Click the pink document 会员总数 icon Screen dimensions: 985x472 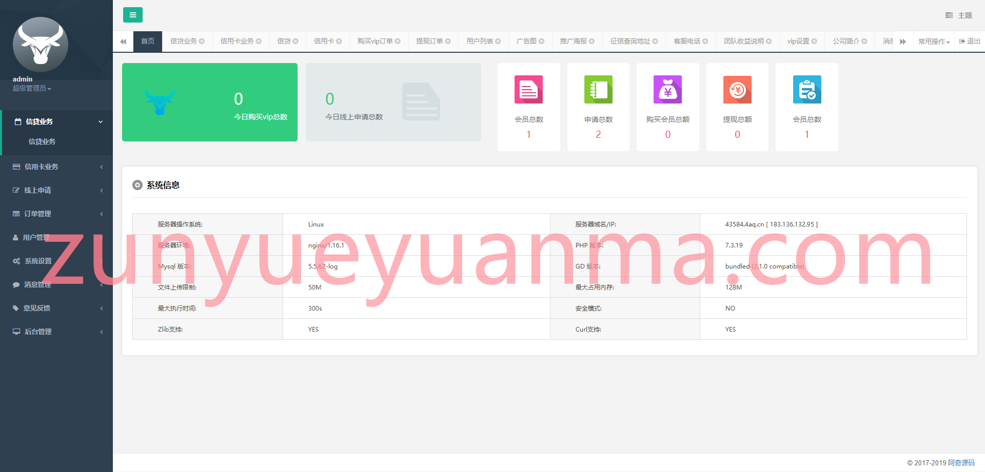[528, 90]
